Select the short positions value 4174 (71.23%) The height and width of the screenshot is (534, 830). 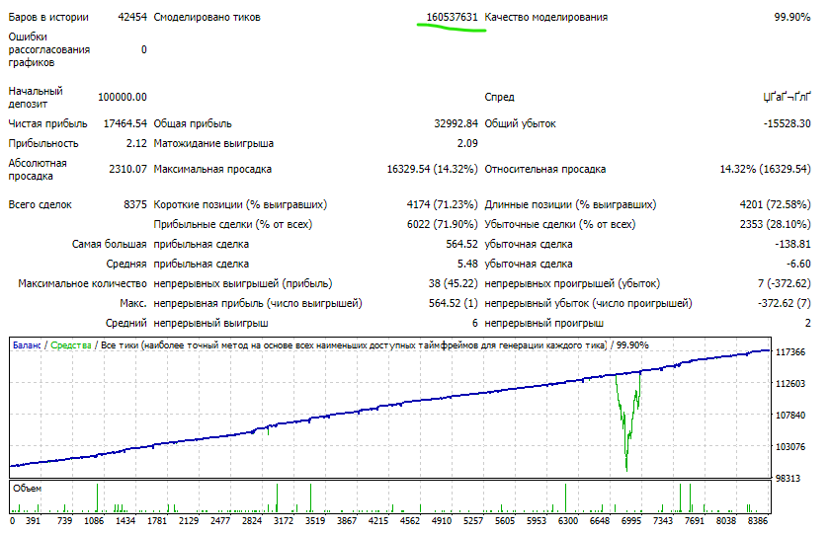click(442, 204)
